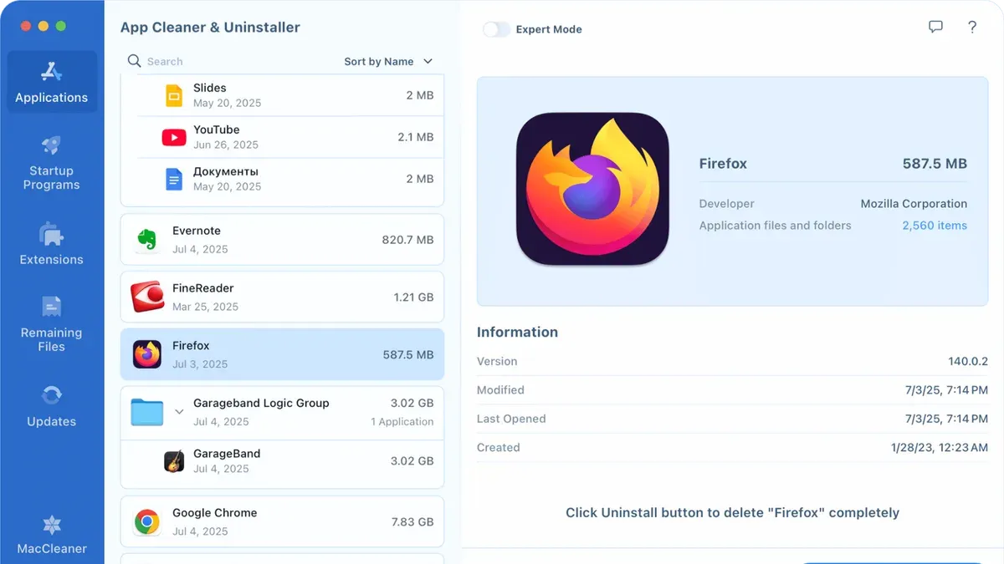Click the GarageBand guitar icon
This screenshot has height=564, width=1004.
[x=174, y=461]
